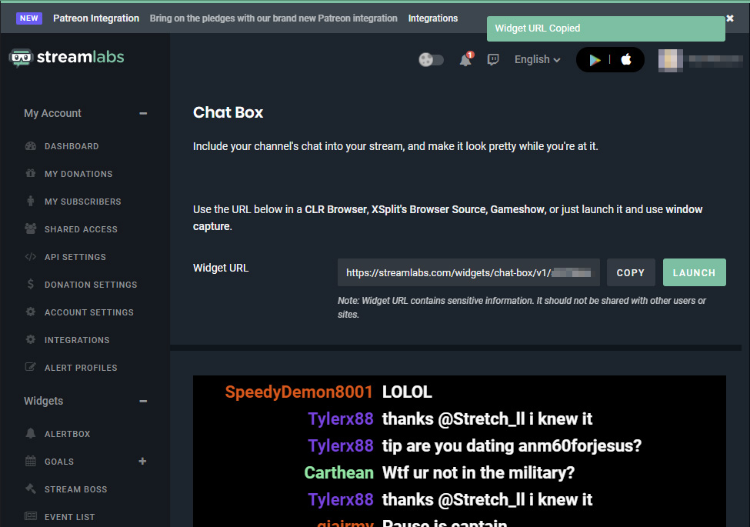Click the Patreon Integration banner title
750x527 pixels.
coord(96,18)
